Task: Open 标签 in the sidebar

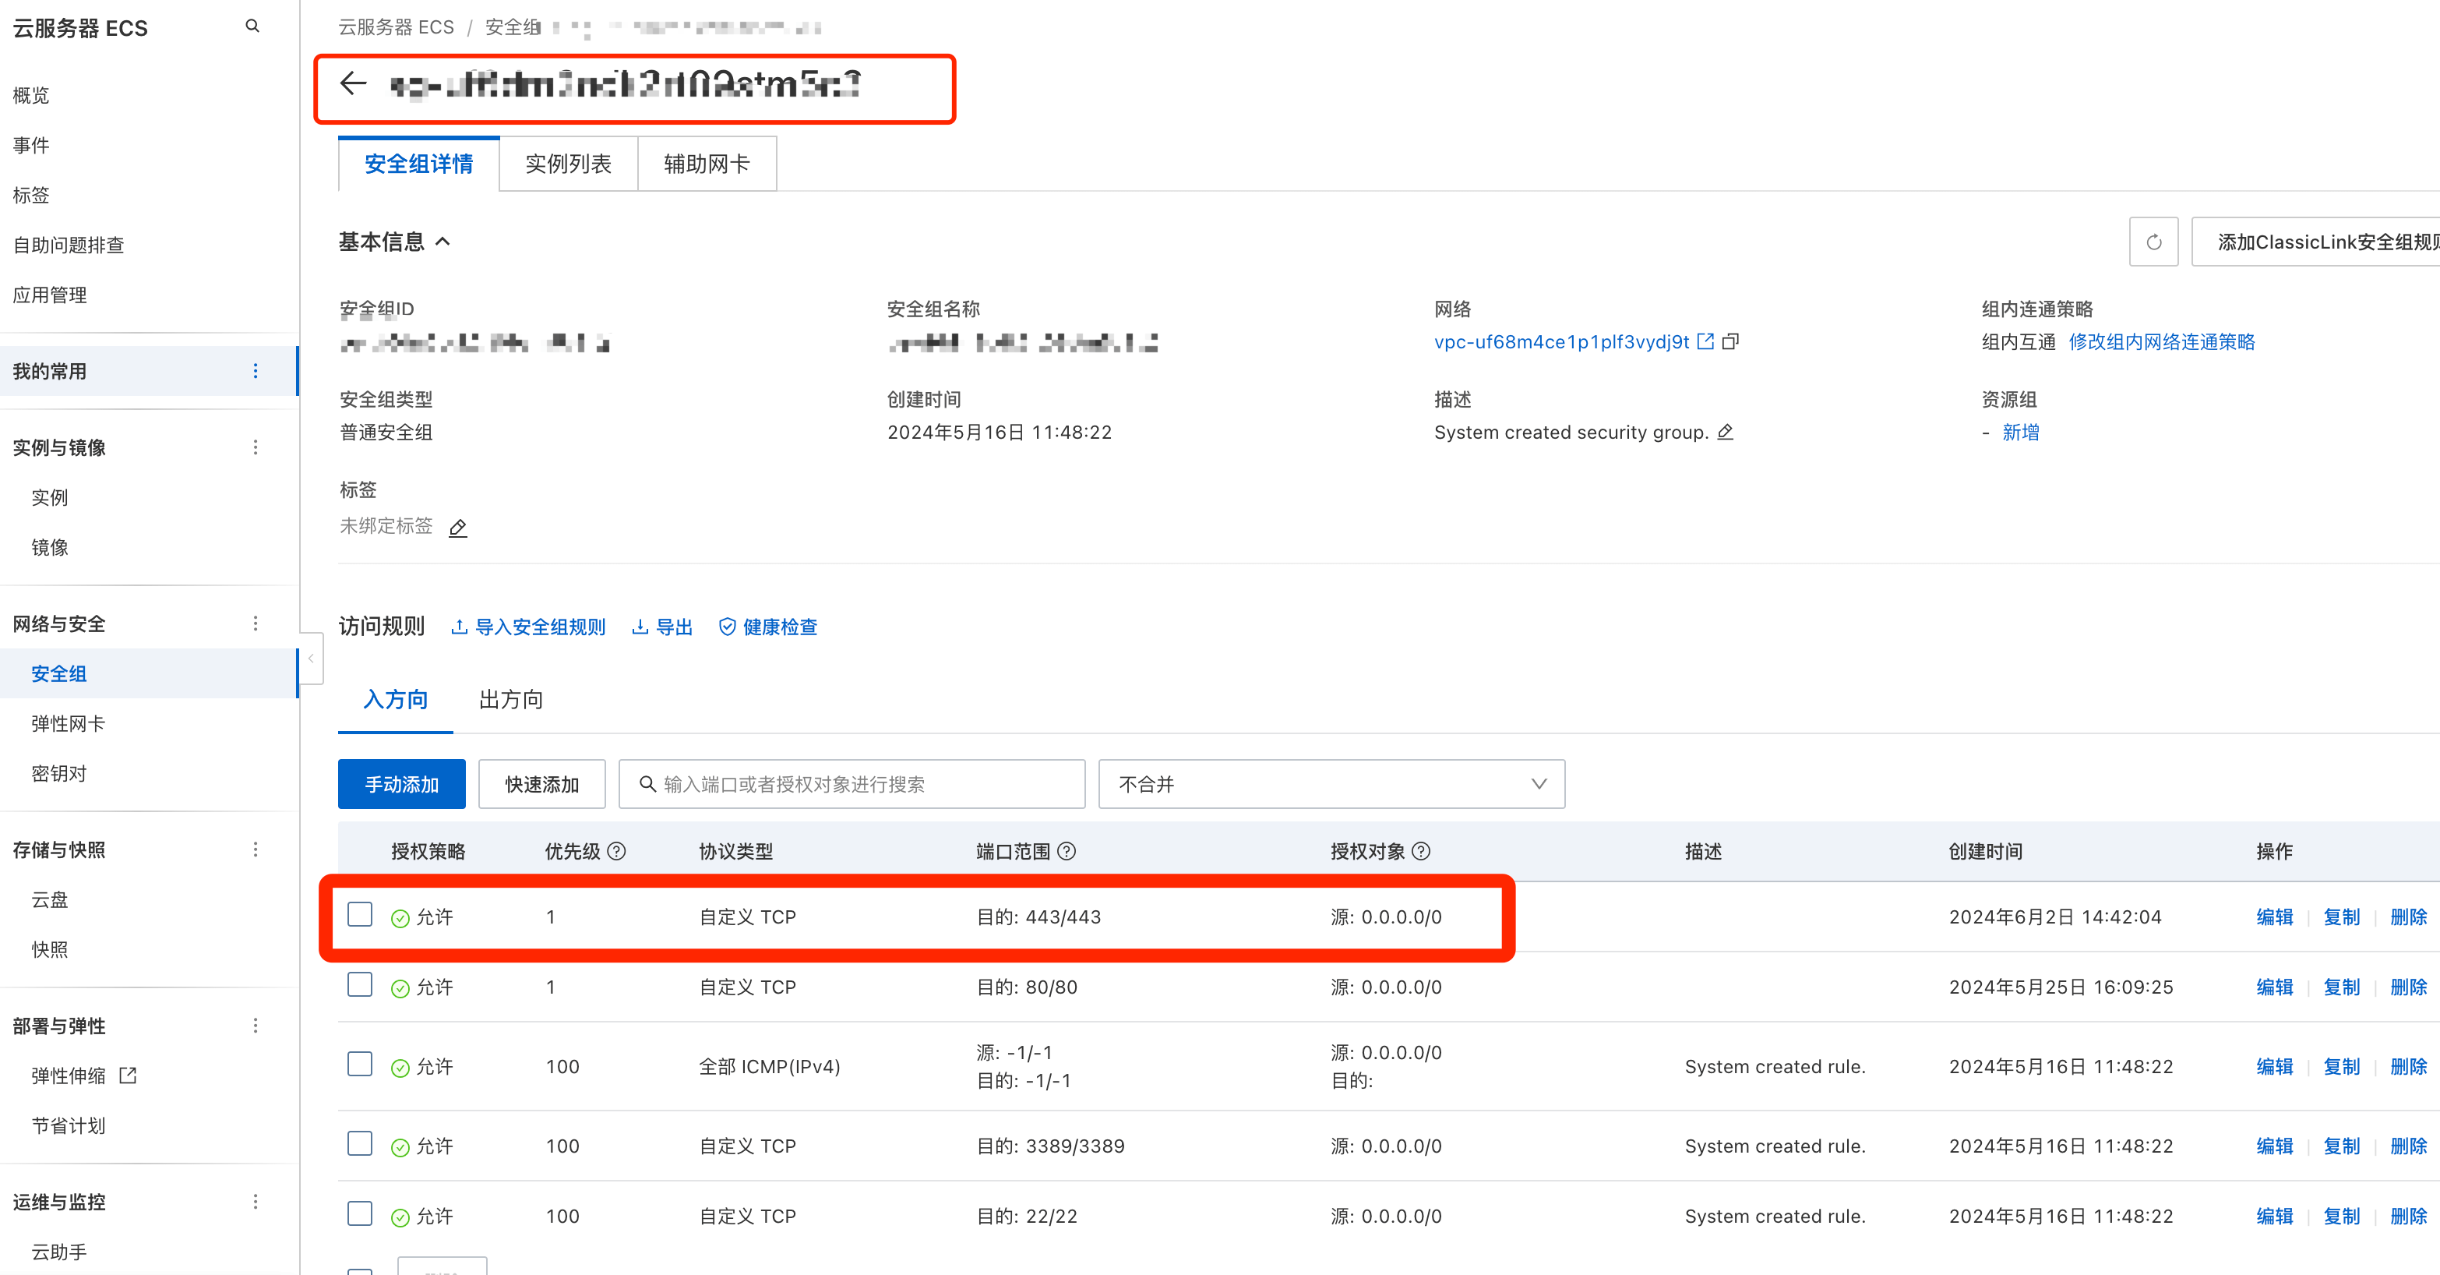Action: 31,195
